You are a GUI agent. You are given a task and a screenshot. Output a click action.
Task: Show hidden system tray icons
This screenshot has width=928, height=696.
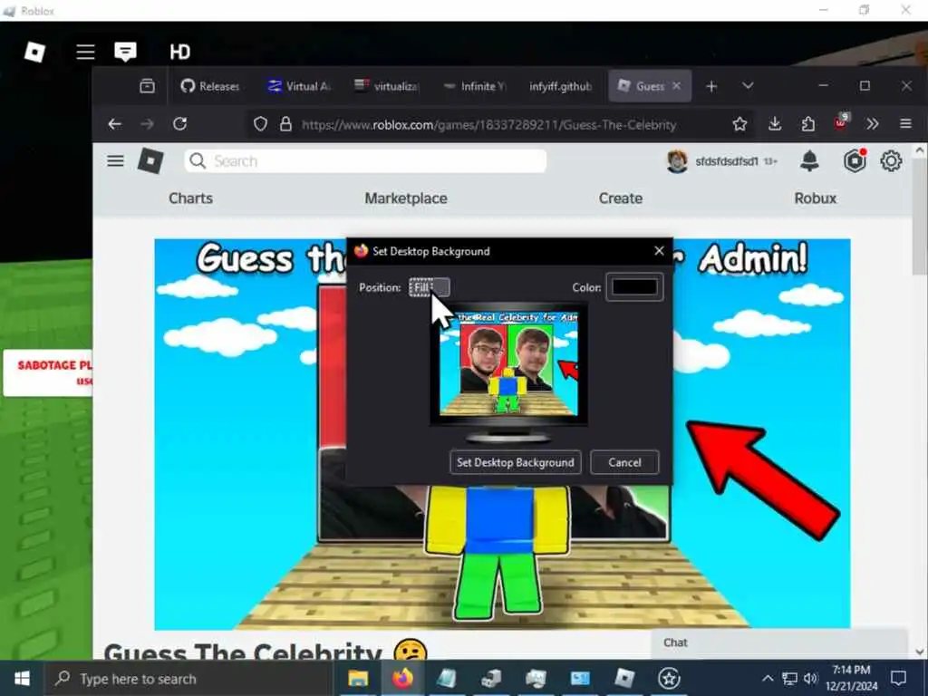pyautogui.click(x=767, y=679)
